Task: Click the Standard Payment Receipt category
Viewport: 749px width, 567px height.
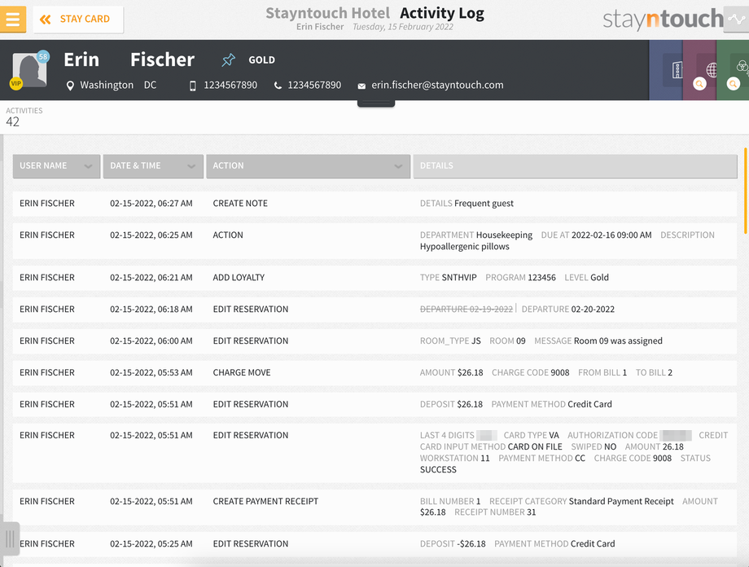Action: pyautogui.click(x=621, y=502)
